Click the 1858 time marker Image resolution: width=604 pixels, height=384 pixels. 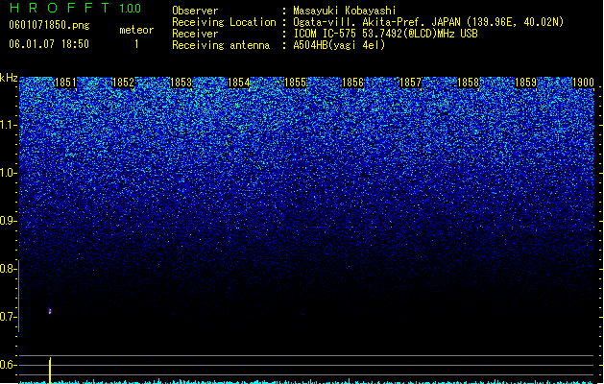coord(468,83)
